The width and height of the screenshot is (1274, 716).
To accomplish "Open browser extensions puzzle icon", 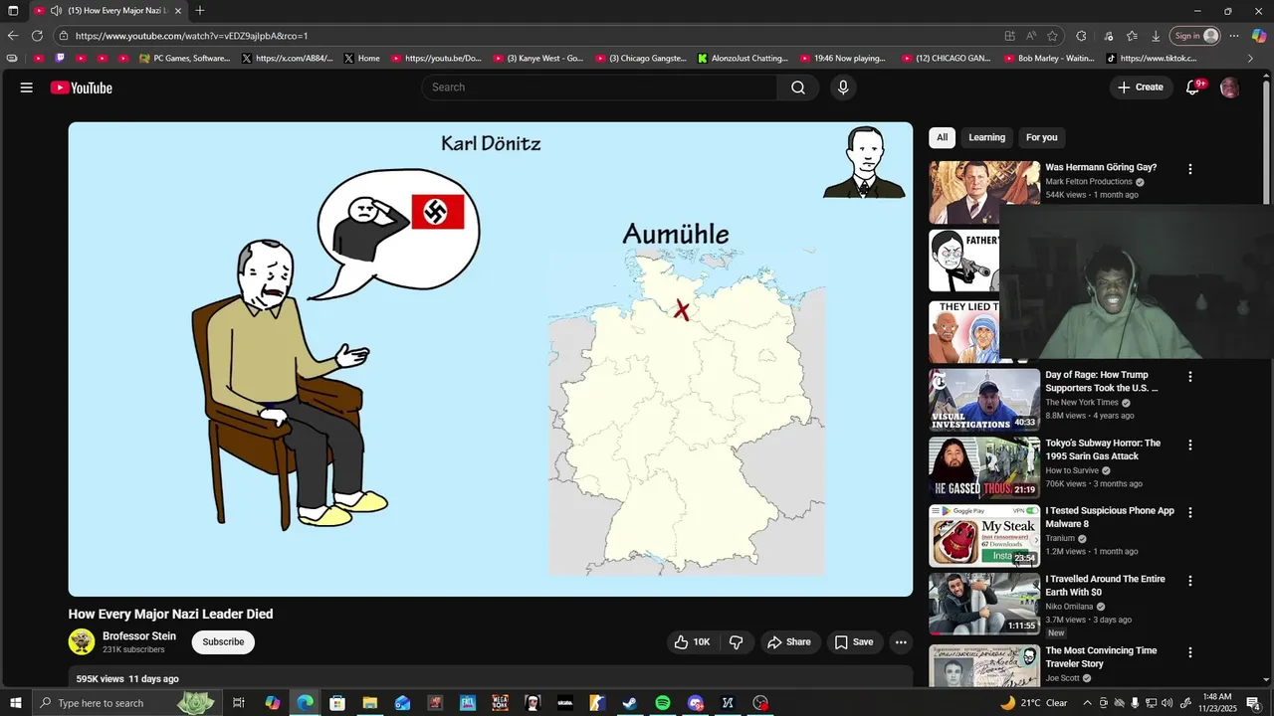I will (x=1081, y=36).
